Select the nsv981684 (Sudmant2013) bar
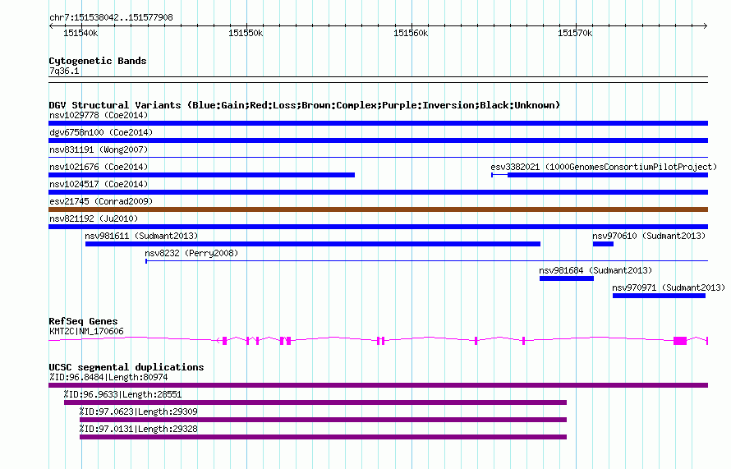Viewport: 731px width, 469px height. pos(567,278)
